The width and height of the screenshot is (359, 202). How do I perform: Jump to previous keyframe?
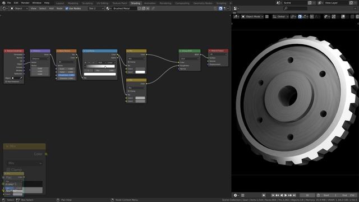point(277,195)
